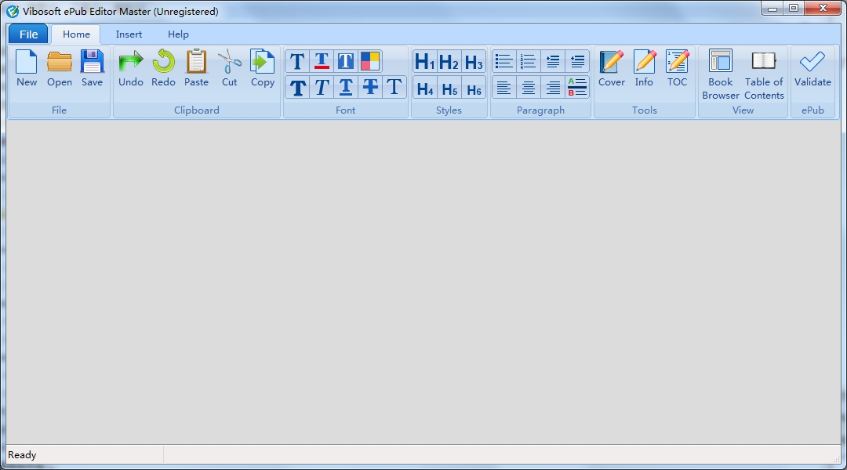Image resolution: width=847 pixels, height=470 pixels.
Task: Insert a bulleted list
Action: click(503, 62)
